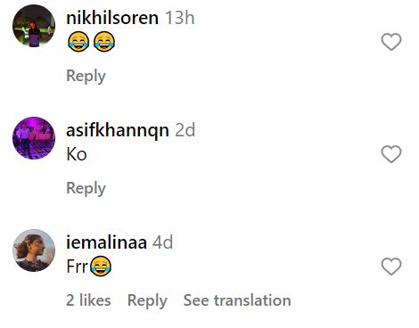Screen dimensions: 419x328
Task: Like nikhilsoren's comment with the heart icon
Action: pyautogui.click(x=391, y=42)
